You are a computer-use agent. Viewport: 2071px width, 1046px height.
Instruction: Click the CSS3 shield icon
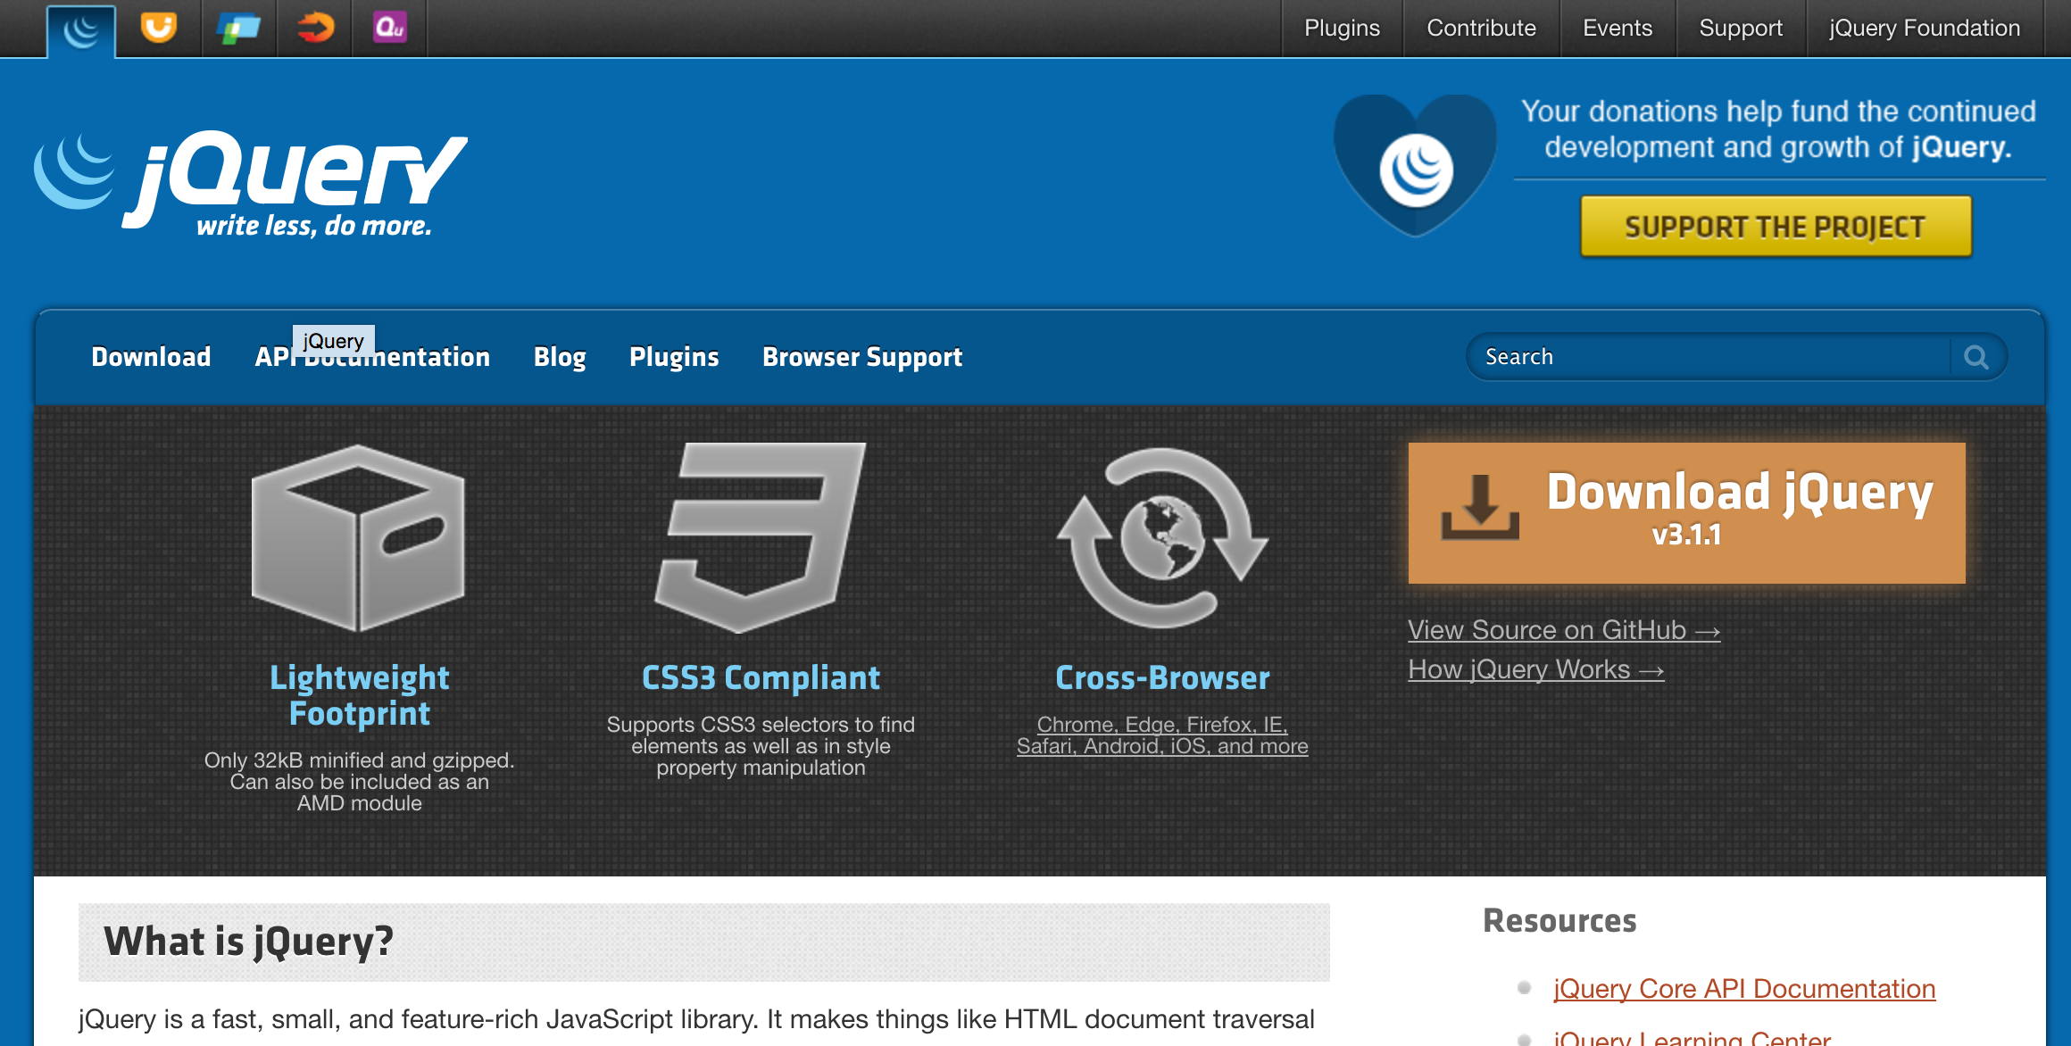click(x=761, y=538)
